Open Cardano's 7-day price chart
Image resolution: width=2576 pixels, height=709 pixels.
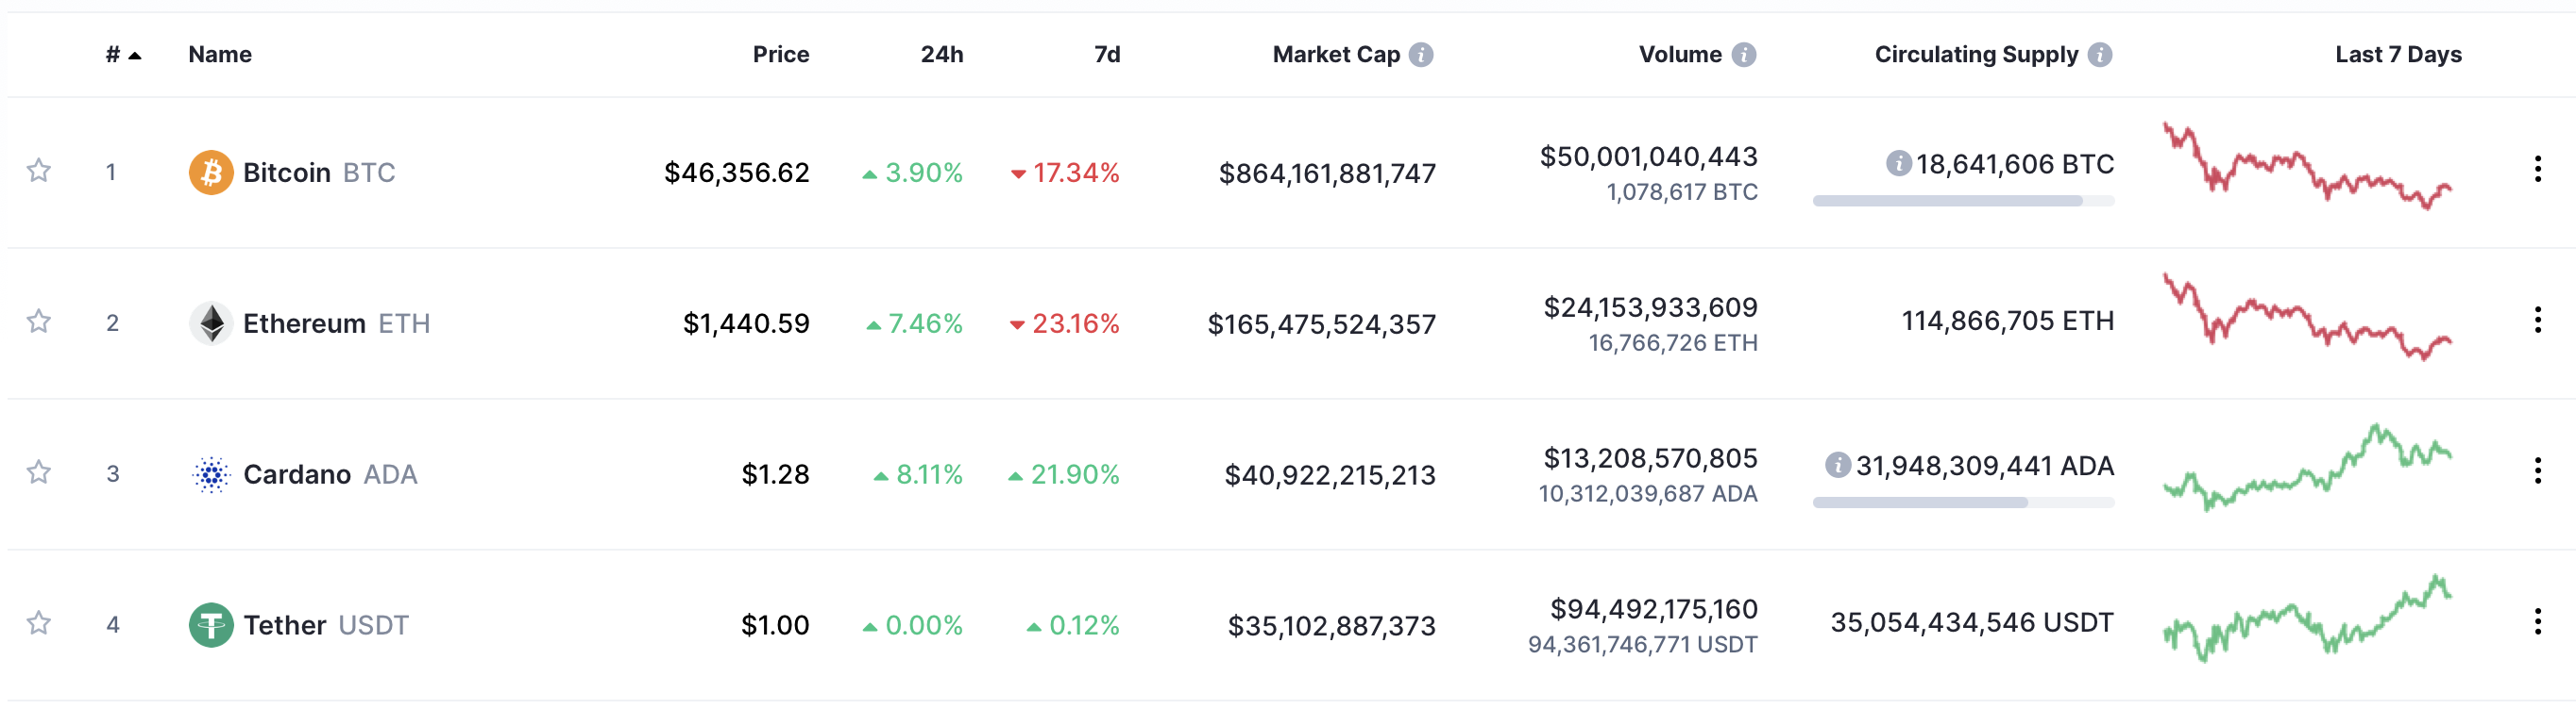pyautogui.click(x=2307, y=468)
